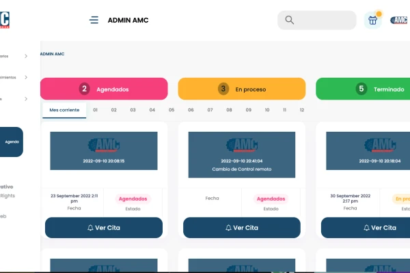Click Agendados badge on Control remoto card
The height and width of the screenshot is (273, 410).
coord(271,199)
